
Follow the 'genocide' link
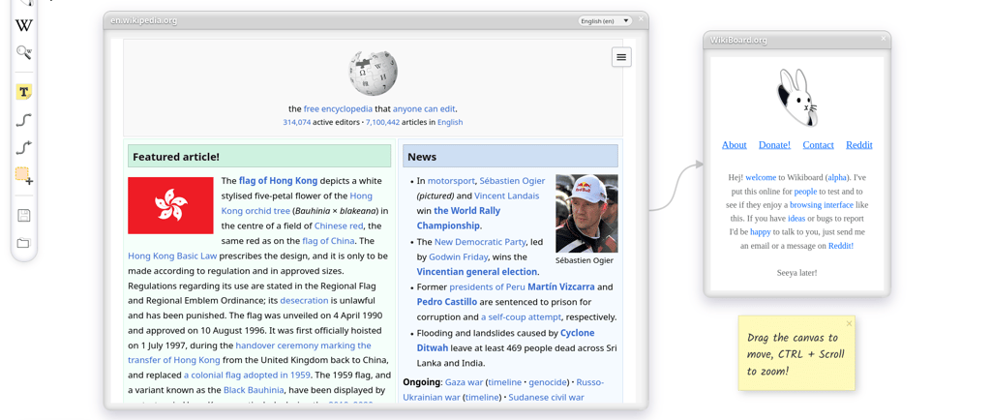pos(550,382)
